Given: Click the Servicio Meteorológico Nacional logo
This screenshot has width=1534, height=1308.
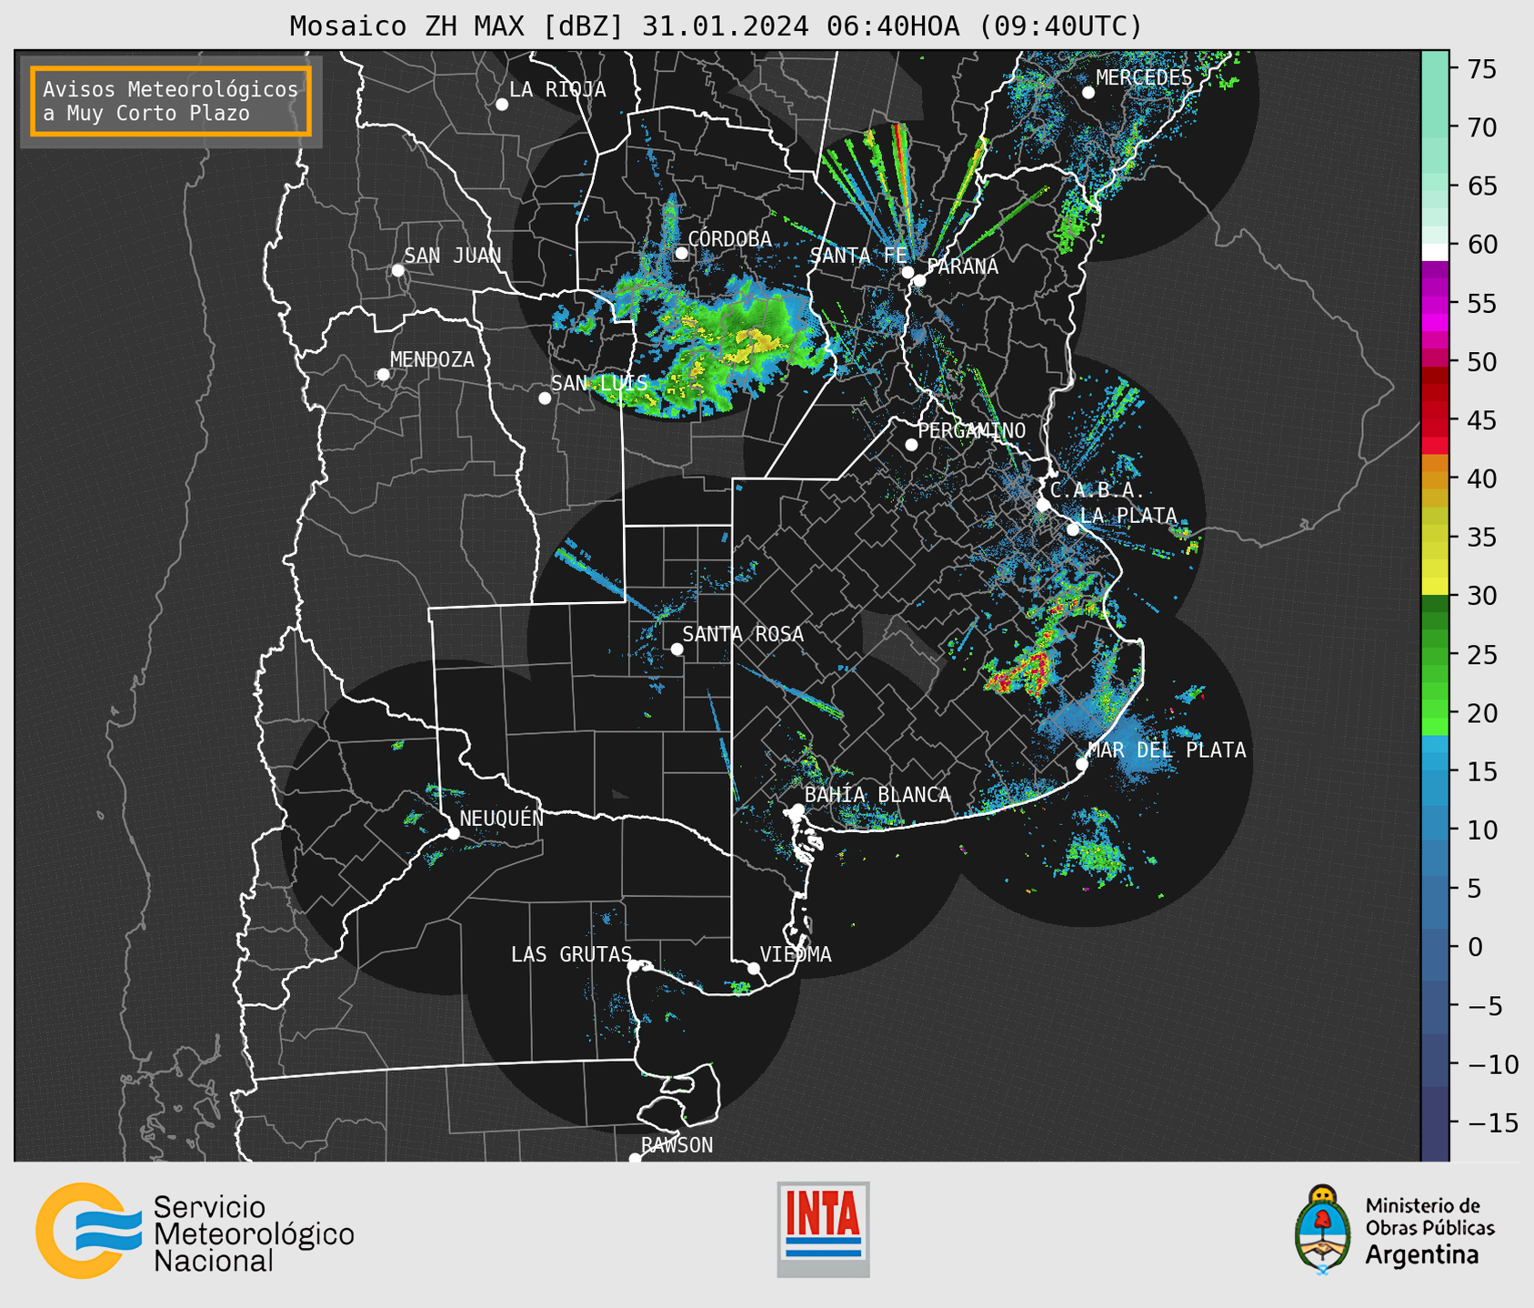Looking at the screenshot, I should [x=196, y=1232].
